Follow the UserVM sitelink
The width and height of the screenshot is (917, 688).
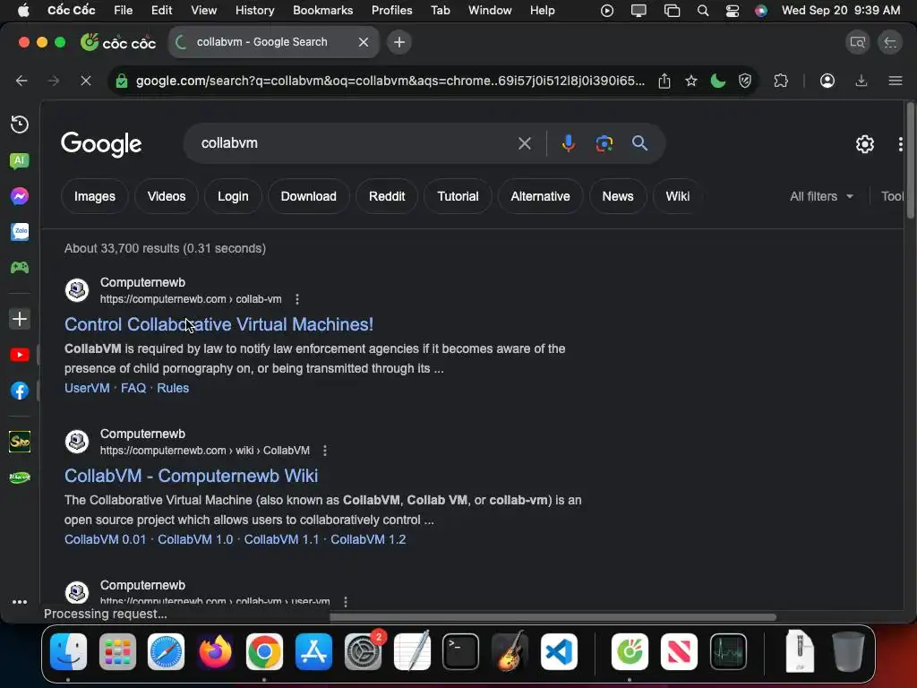[87, 388]
